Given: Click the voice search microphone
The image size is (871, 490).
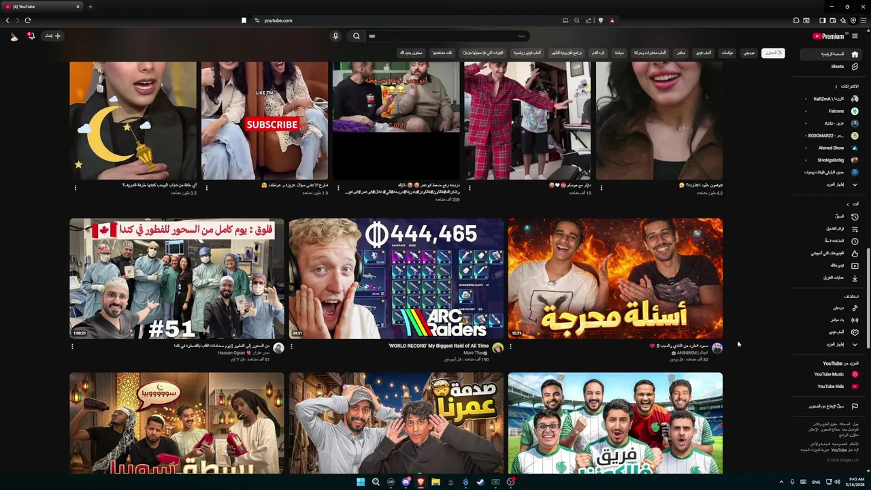Looking at the screenshot, I should pyautogui.click(x=335, y=36).
